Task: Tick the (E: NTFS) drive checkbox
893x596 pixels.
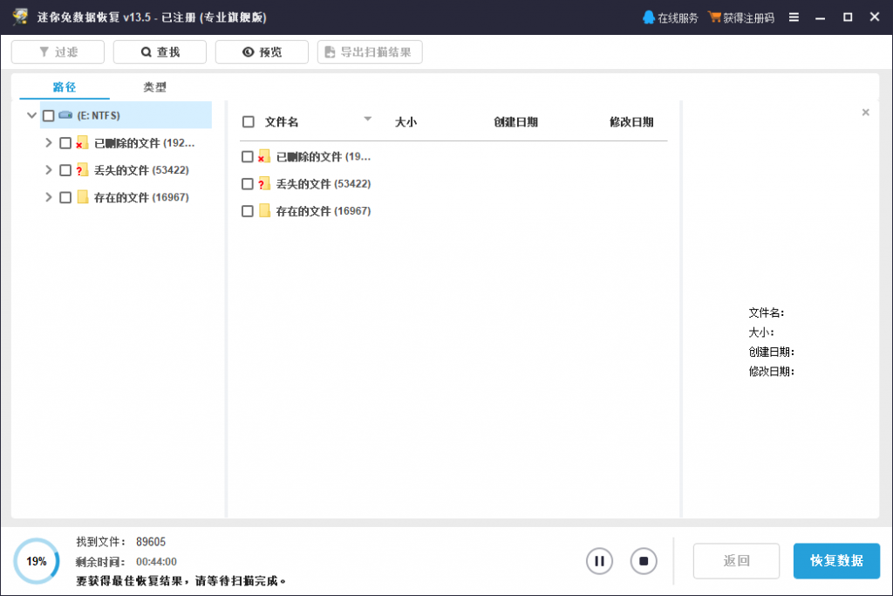Action: point(49,116)
